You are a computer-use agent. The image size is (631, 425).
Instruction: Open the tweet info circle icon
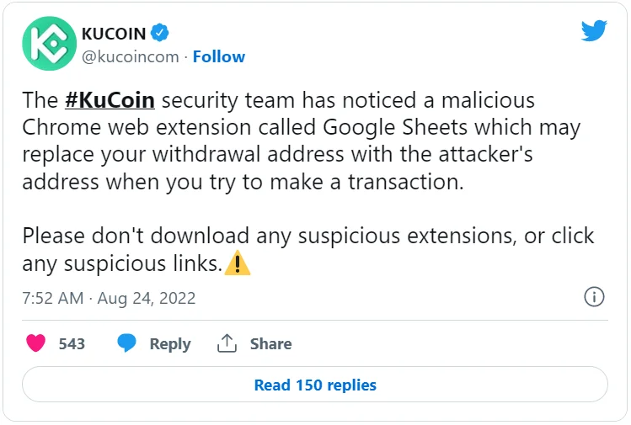point(594,297)
